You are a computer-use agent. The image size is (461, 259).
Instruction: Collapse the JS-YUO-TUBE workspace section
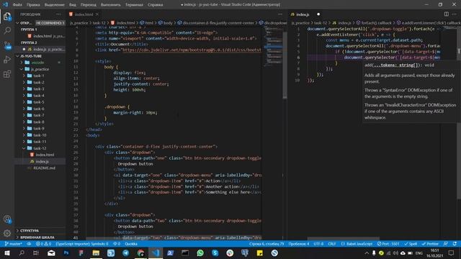40,56
